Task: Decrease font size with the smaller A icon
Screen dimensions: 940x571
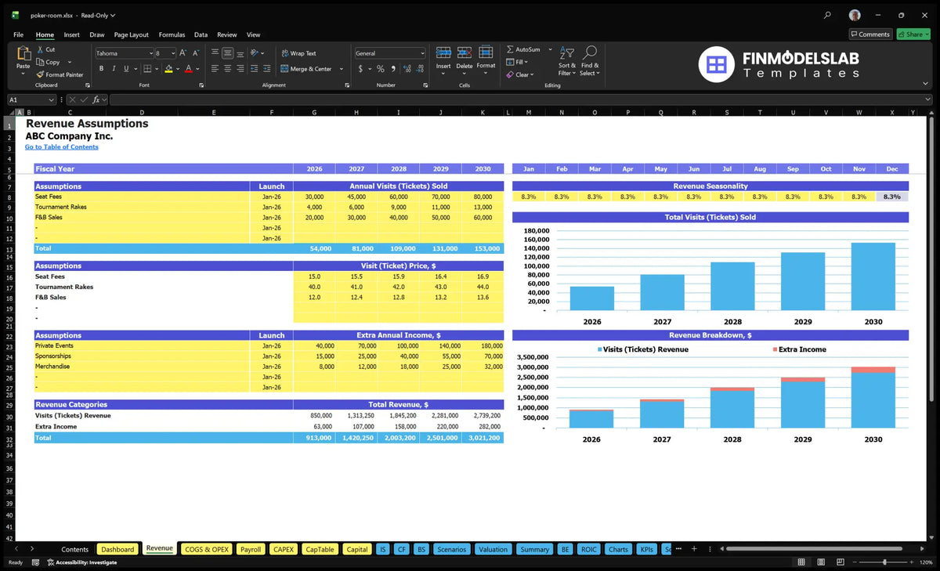Action: click(196, 53)
